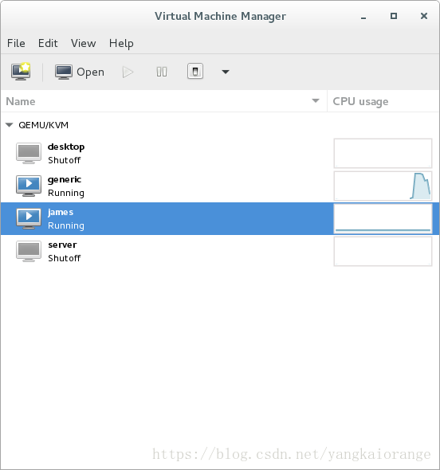The width and height of the screenshot is (440, 470).
Task: Select the desktop VM monitor icon
Action: point(29,153)
